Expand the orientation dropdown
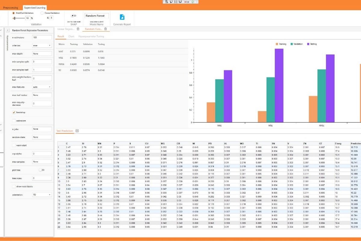361x241 pixels. pos(42,195)
